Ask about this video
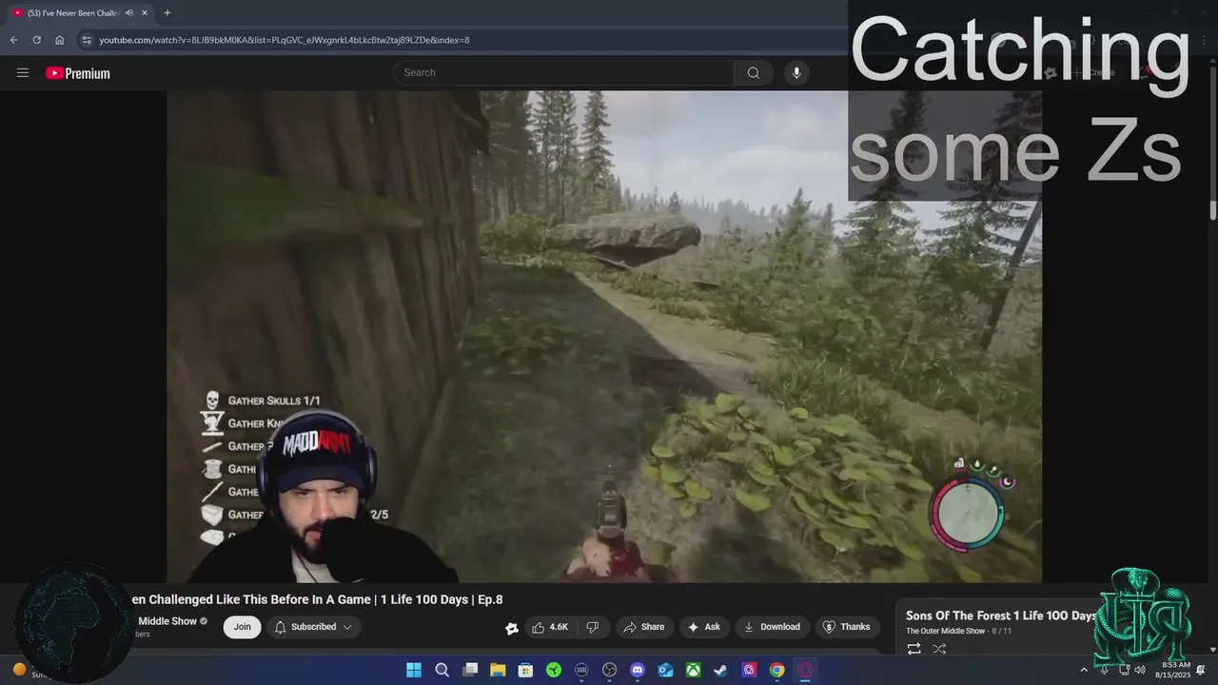The width and height of the screenshot is (1218, 685). click(703, 627)
